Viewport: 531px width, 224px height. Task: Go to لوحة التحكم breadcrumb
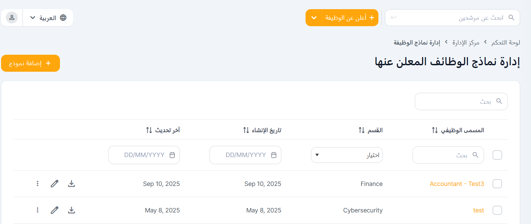[505, 43]
